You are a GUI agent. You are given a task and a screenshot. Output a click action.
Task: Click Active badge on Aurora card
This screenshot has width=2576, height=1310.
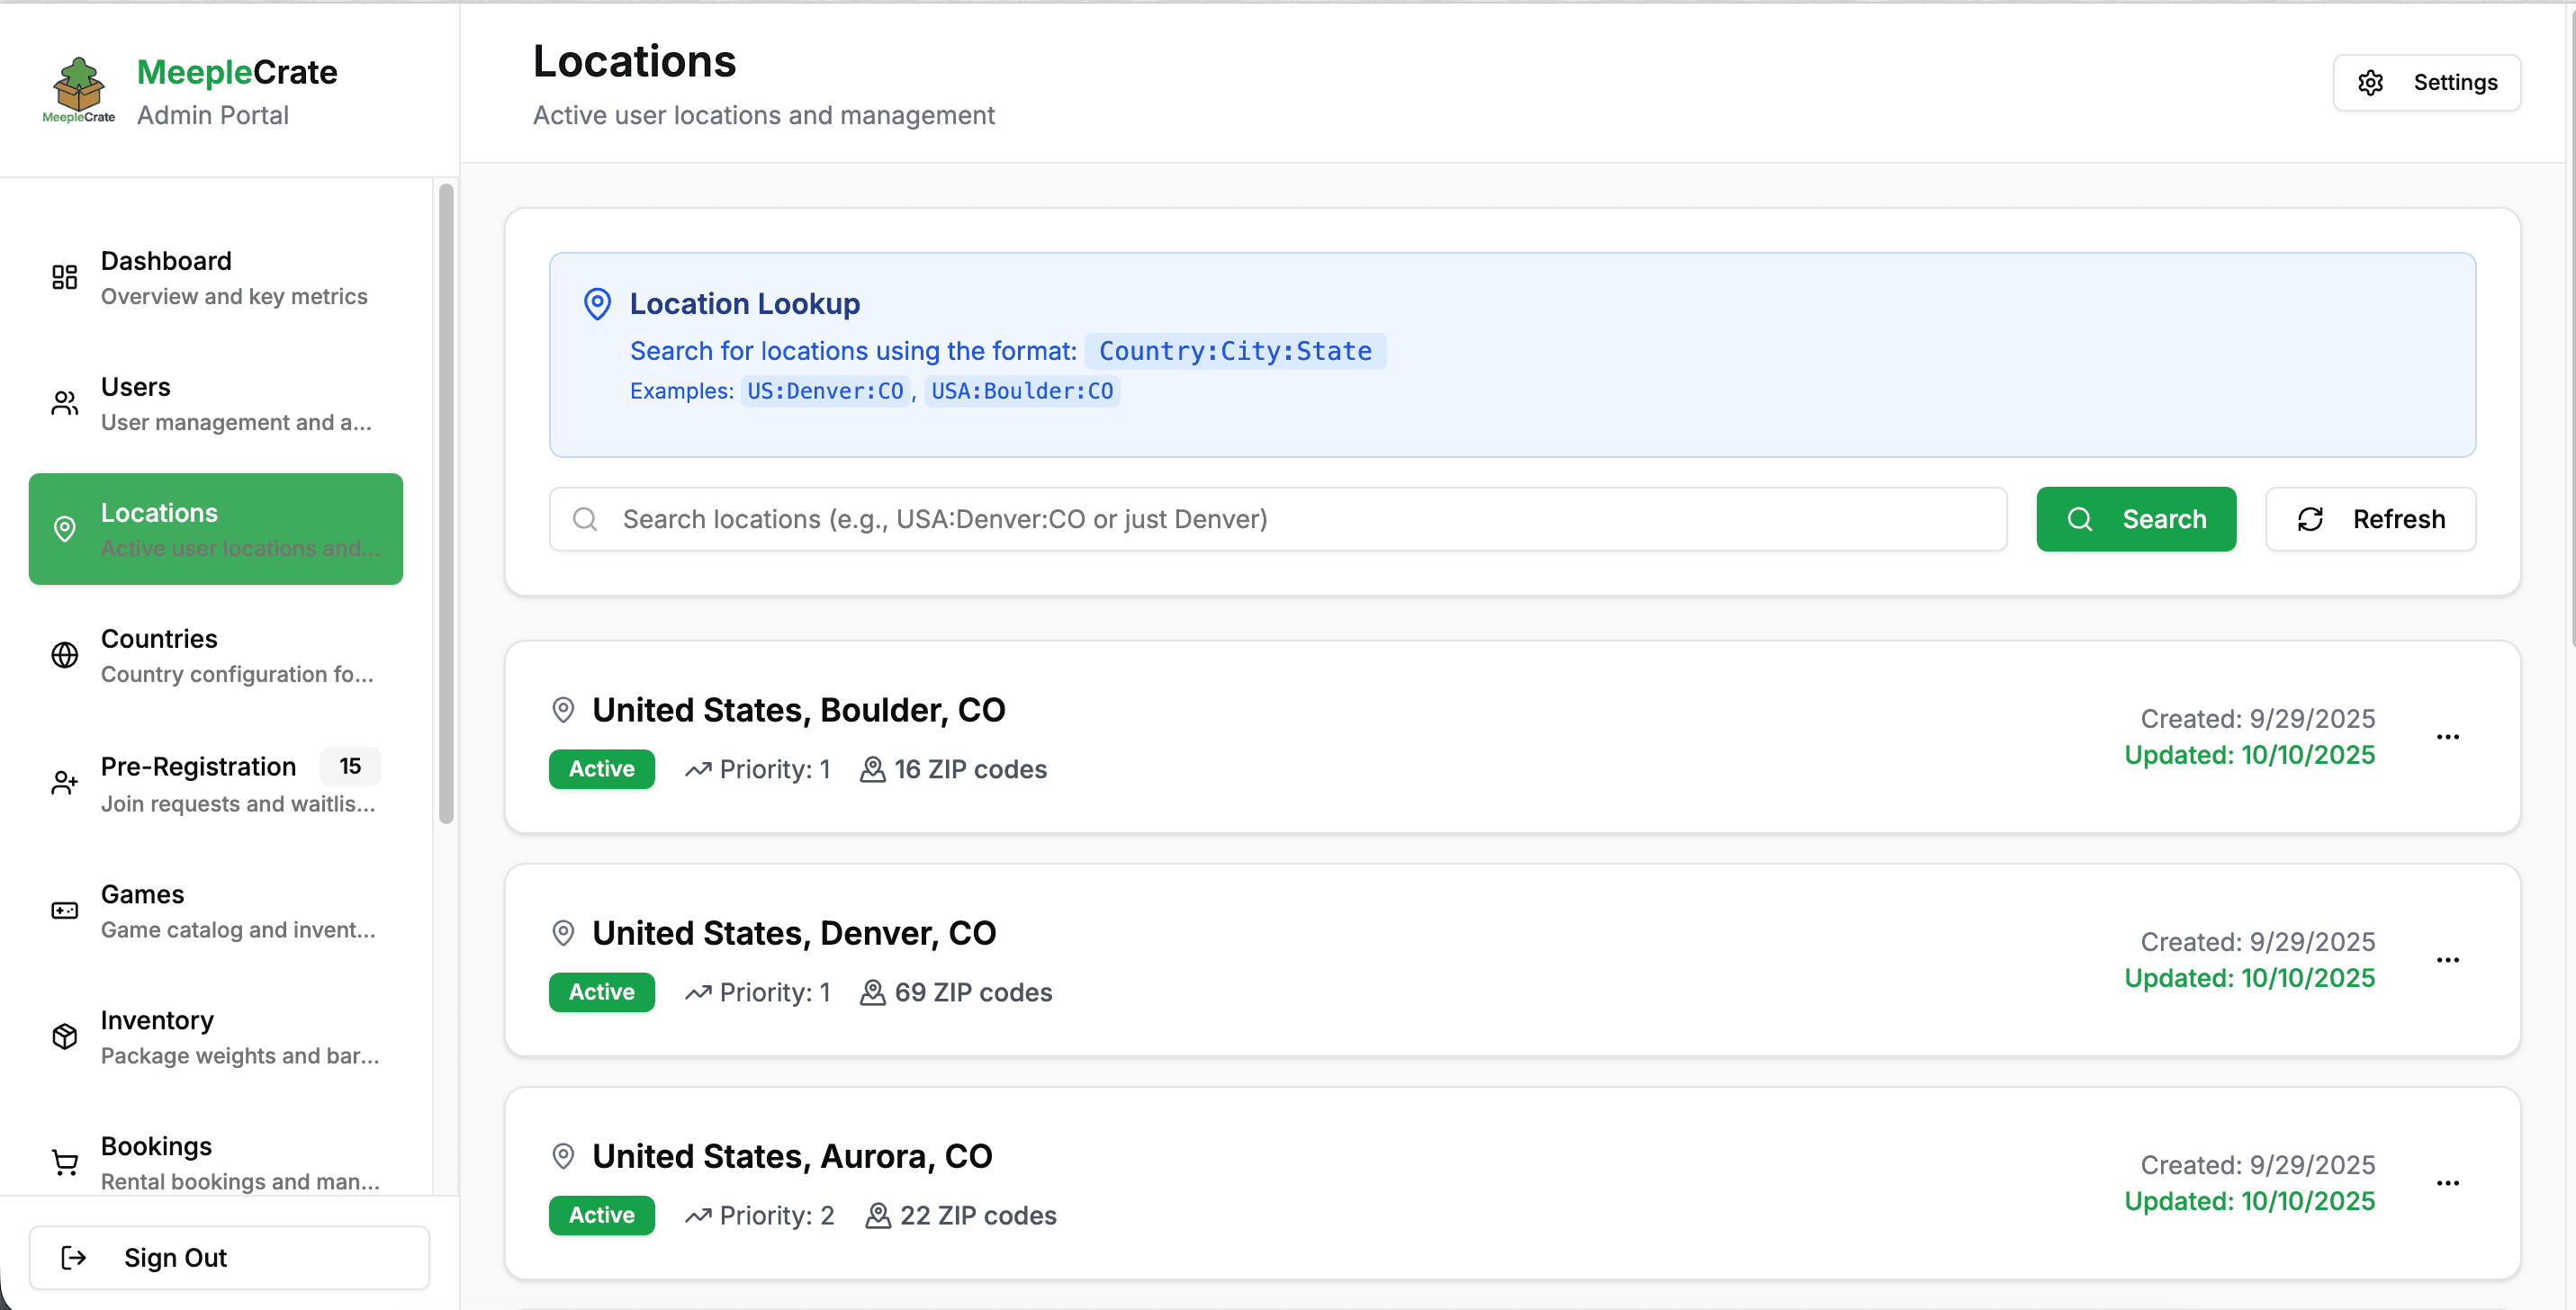[x=602, y=1215]
